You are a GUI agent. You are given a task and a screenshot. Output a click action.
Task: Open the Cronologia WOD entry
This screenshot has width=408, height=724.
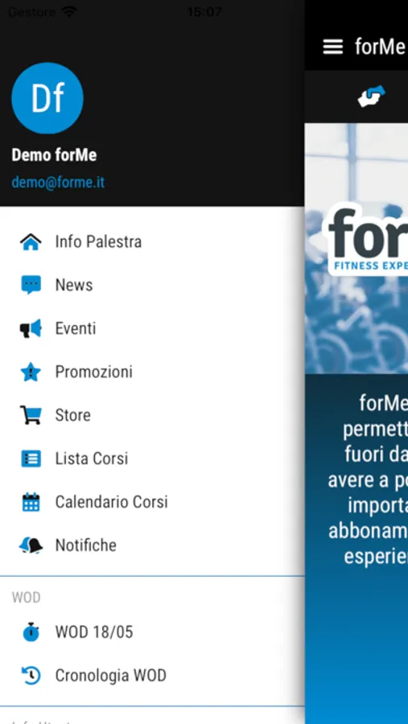152,676
